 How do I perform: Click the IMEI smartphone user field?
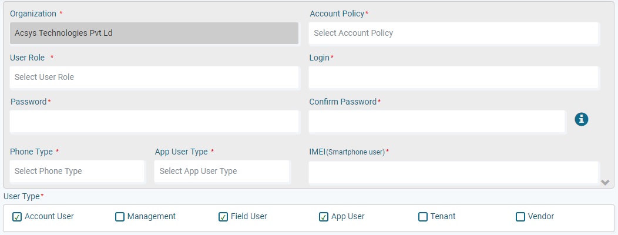click(454, 172)
